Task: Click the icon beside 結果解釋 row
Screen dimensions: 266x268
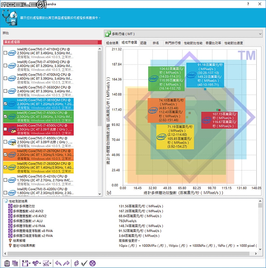Action: tap(10, 240)
